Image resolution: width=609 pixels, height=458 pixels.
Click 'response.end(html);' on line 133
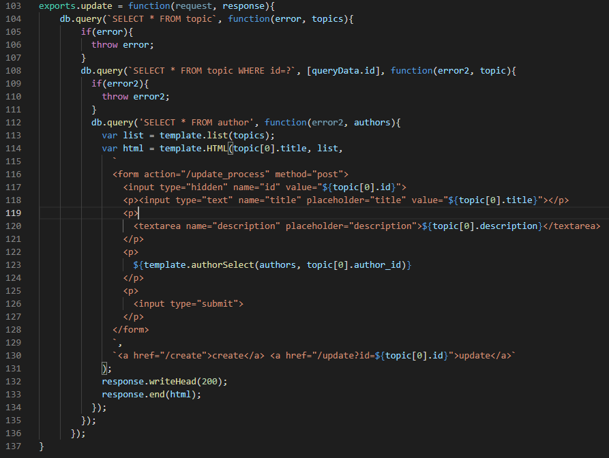pos(151,395)
